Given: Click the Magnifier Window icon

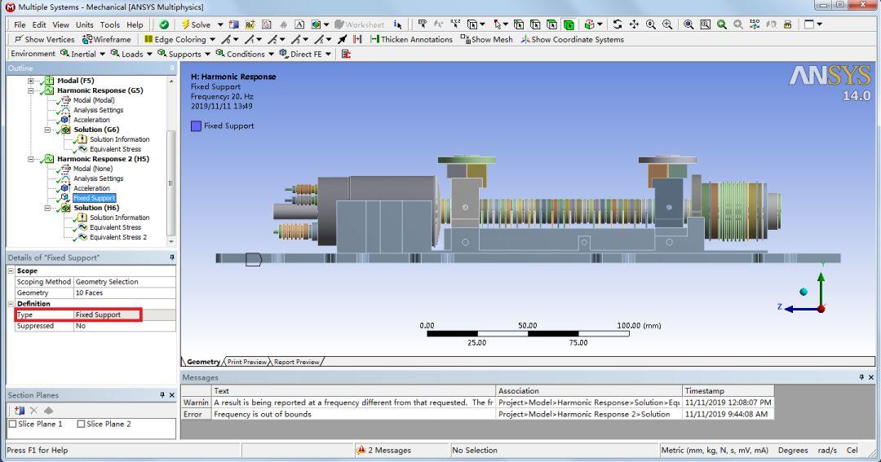Looking at the screenshot, I should pos(705,24).
